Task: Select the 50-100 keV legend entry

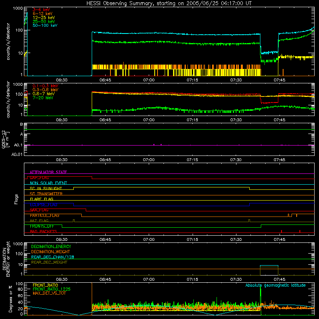Action: 45,26
